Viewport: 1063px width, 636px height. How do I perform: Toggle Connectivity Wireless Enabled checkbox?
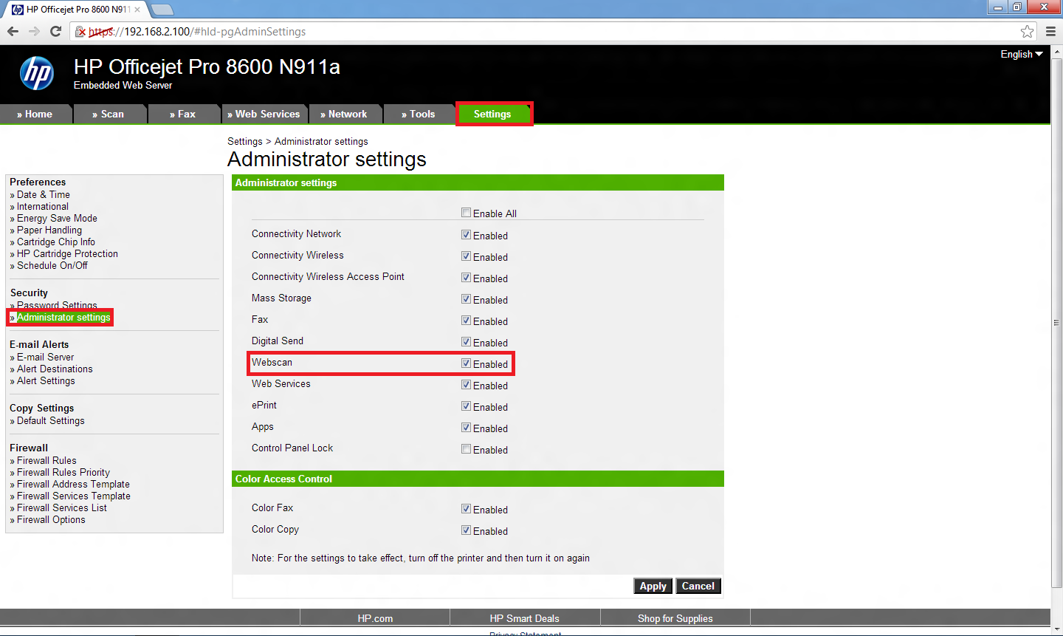(466, 256)
